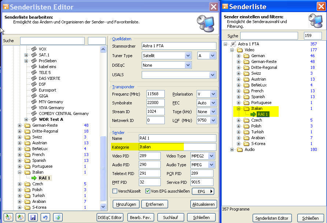Click the import channel list icon
Image resolution: width=327 pixels, height=223 pixels.
tap(8, 217)
